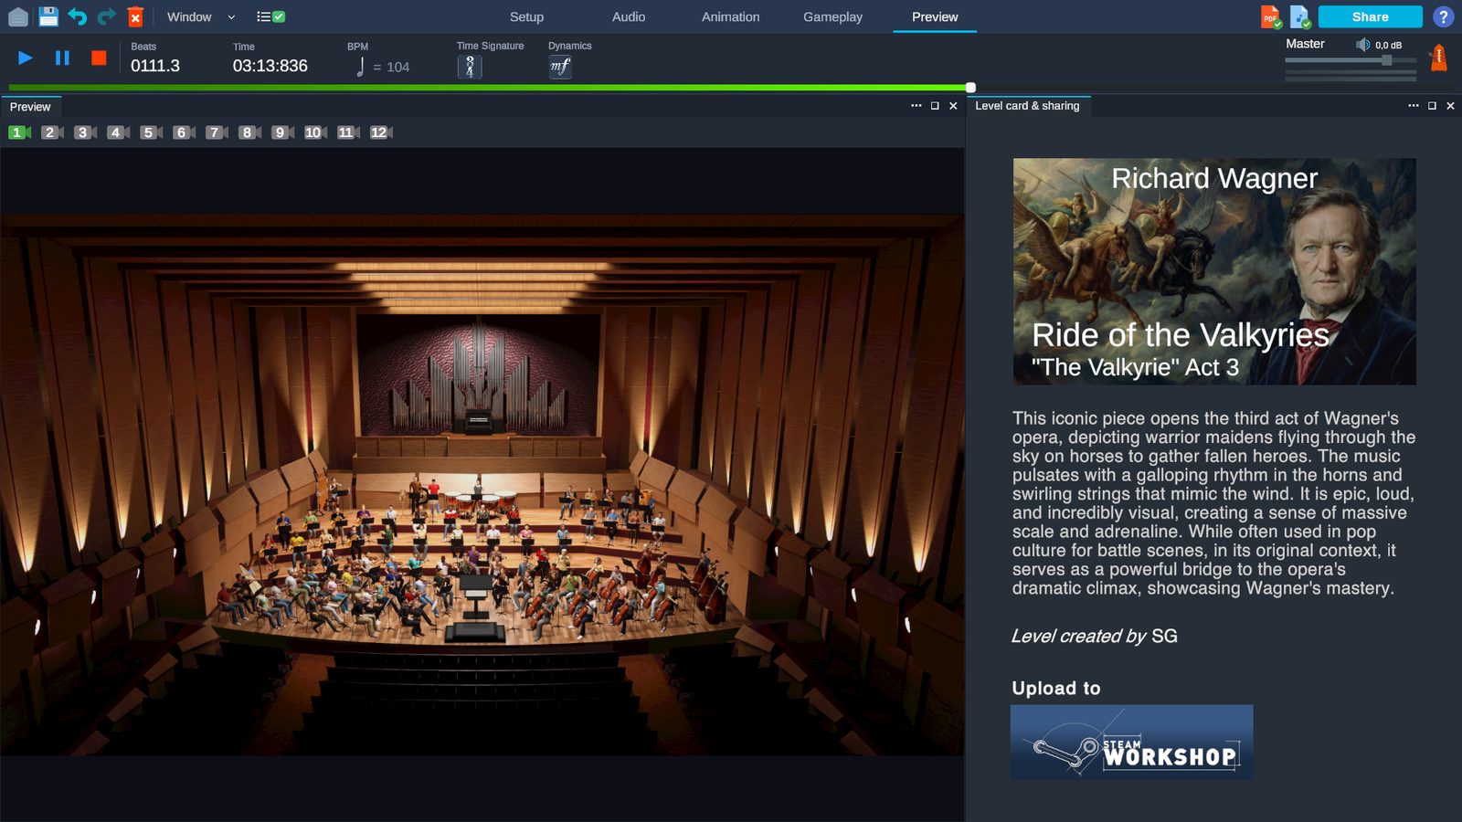Close the Preview panel
Image resolution: width=1462 pixels, height=822 pixels.
pyautogui.click(x=953, y=106)
